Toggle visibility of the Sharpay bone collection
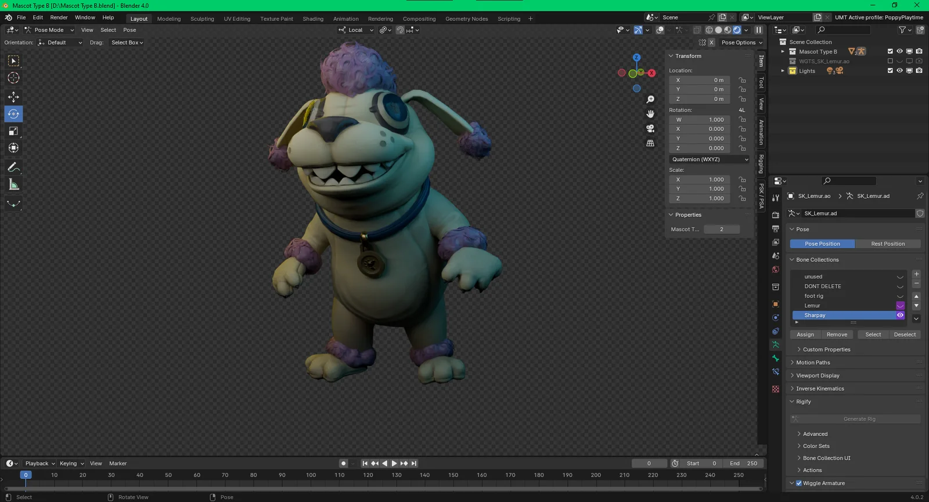The height and width of the screenshot is (502, 929). pyautogui.click(x=900, y=315)
